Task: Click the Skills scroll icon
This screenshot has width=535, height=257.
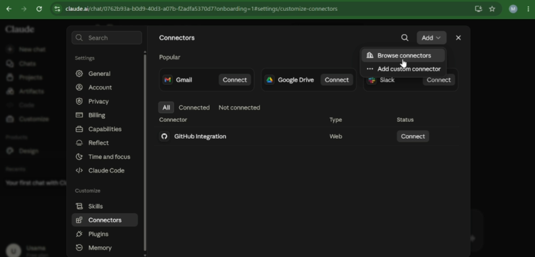Action: (79, 206)
